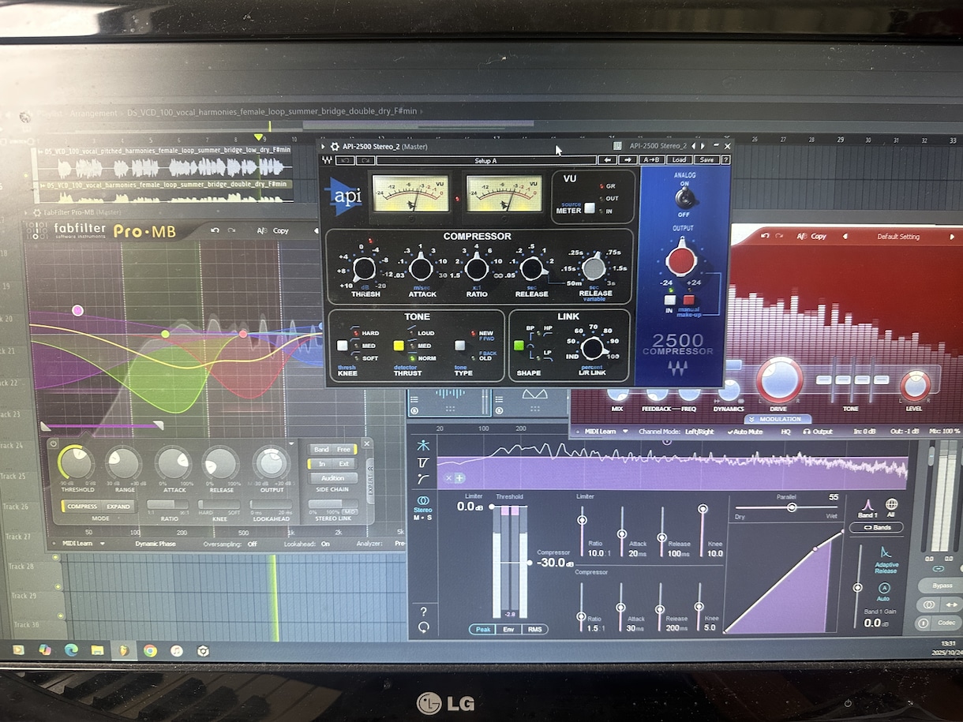Open Chrome from Windows taskbar
This screenshot has width=963, height=722.
[150, 650]
